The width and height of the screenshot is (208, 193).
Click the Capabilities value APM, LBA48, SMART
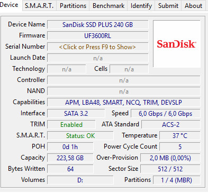pos(124,103)
